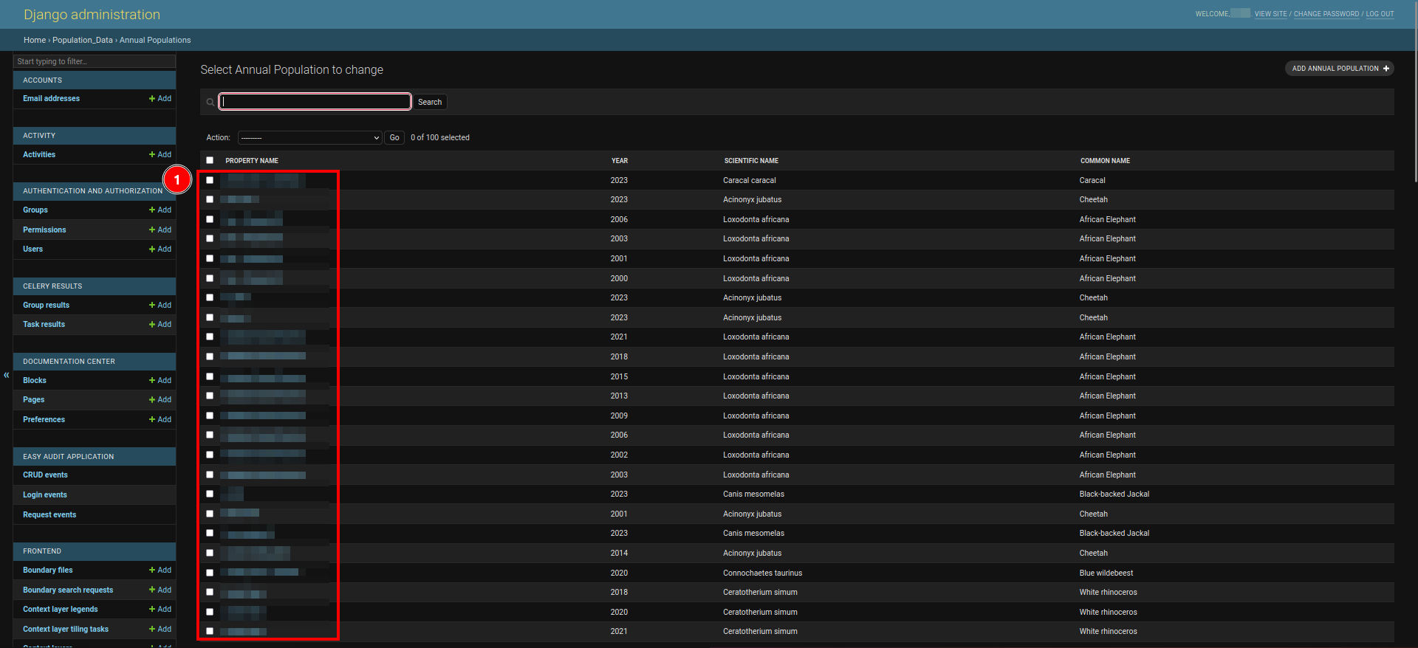Open Email addresses in sidebar
Viewport: 1418px width, 648px height.
[51, 99]
